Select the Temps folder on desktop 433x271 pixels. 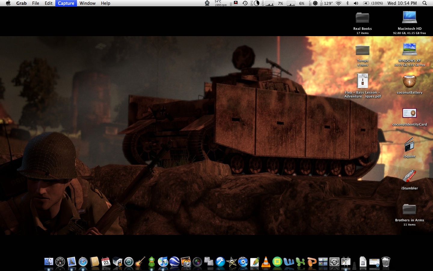[x=362, y=50]
